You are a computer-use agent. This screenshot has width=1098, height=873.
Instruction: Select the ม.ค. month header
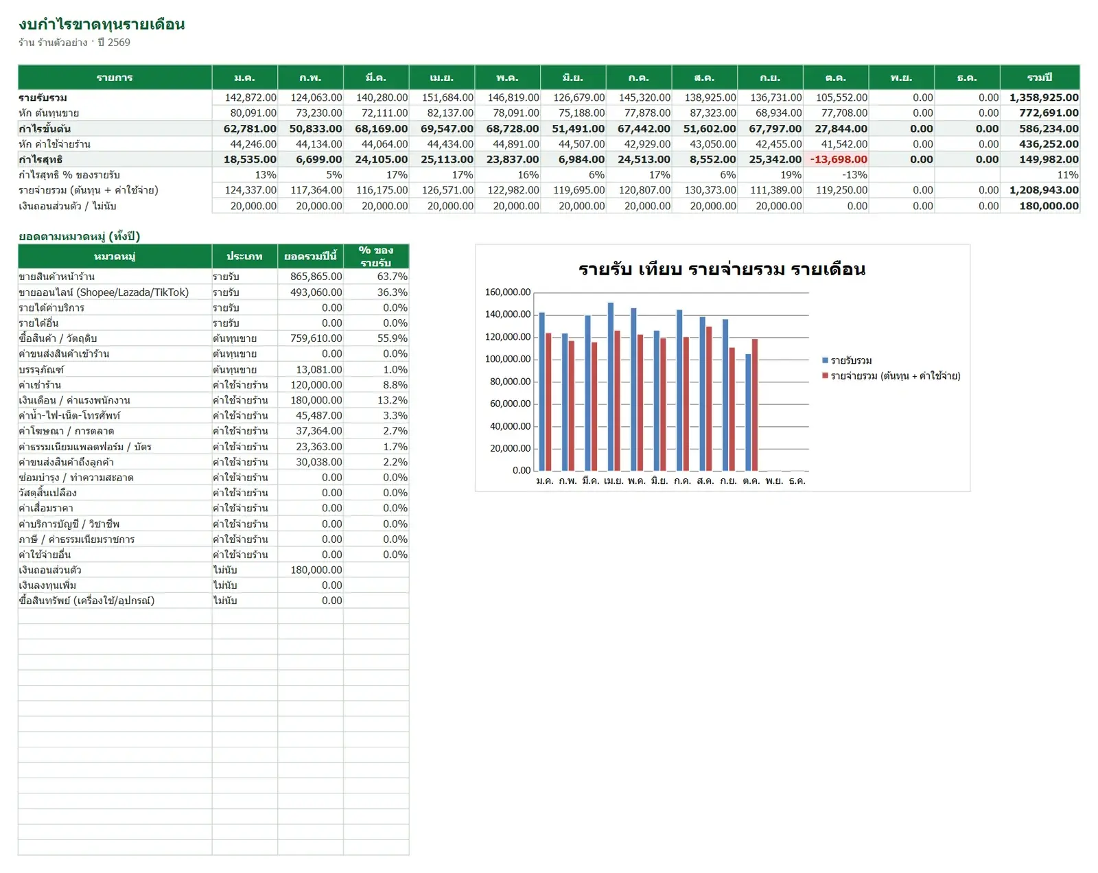[x=244, y=78]
